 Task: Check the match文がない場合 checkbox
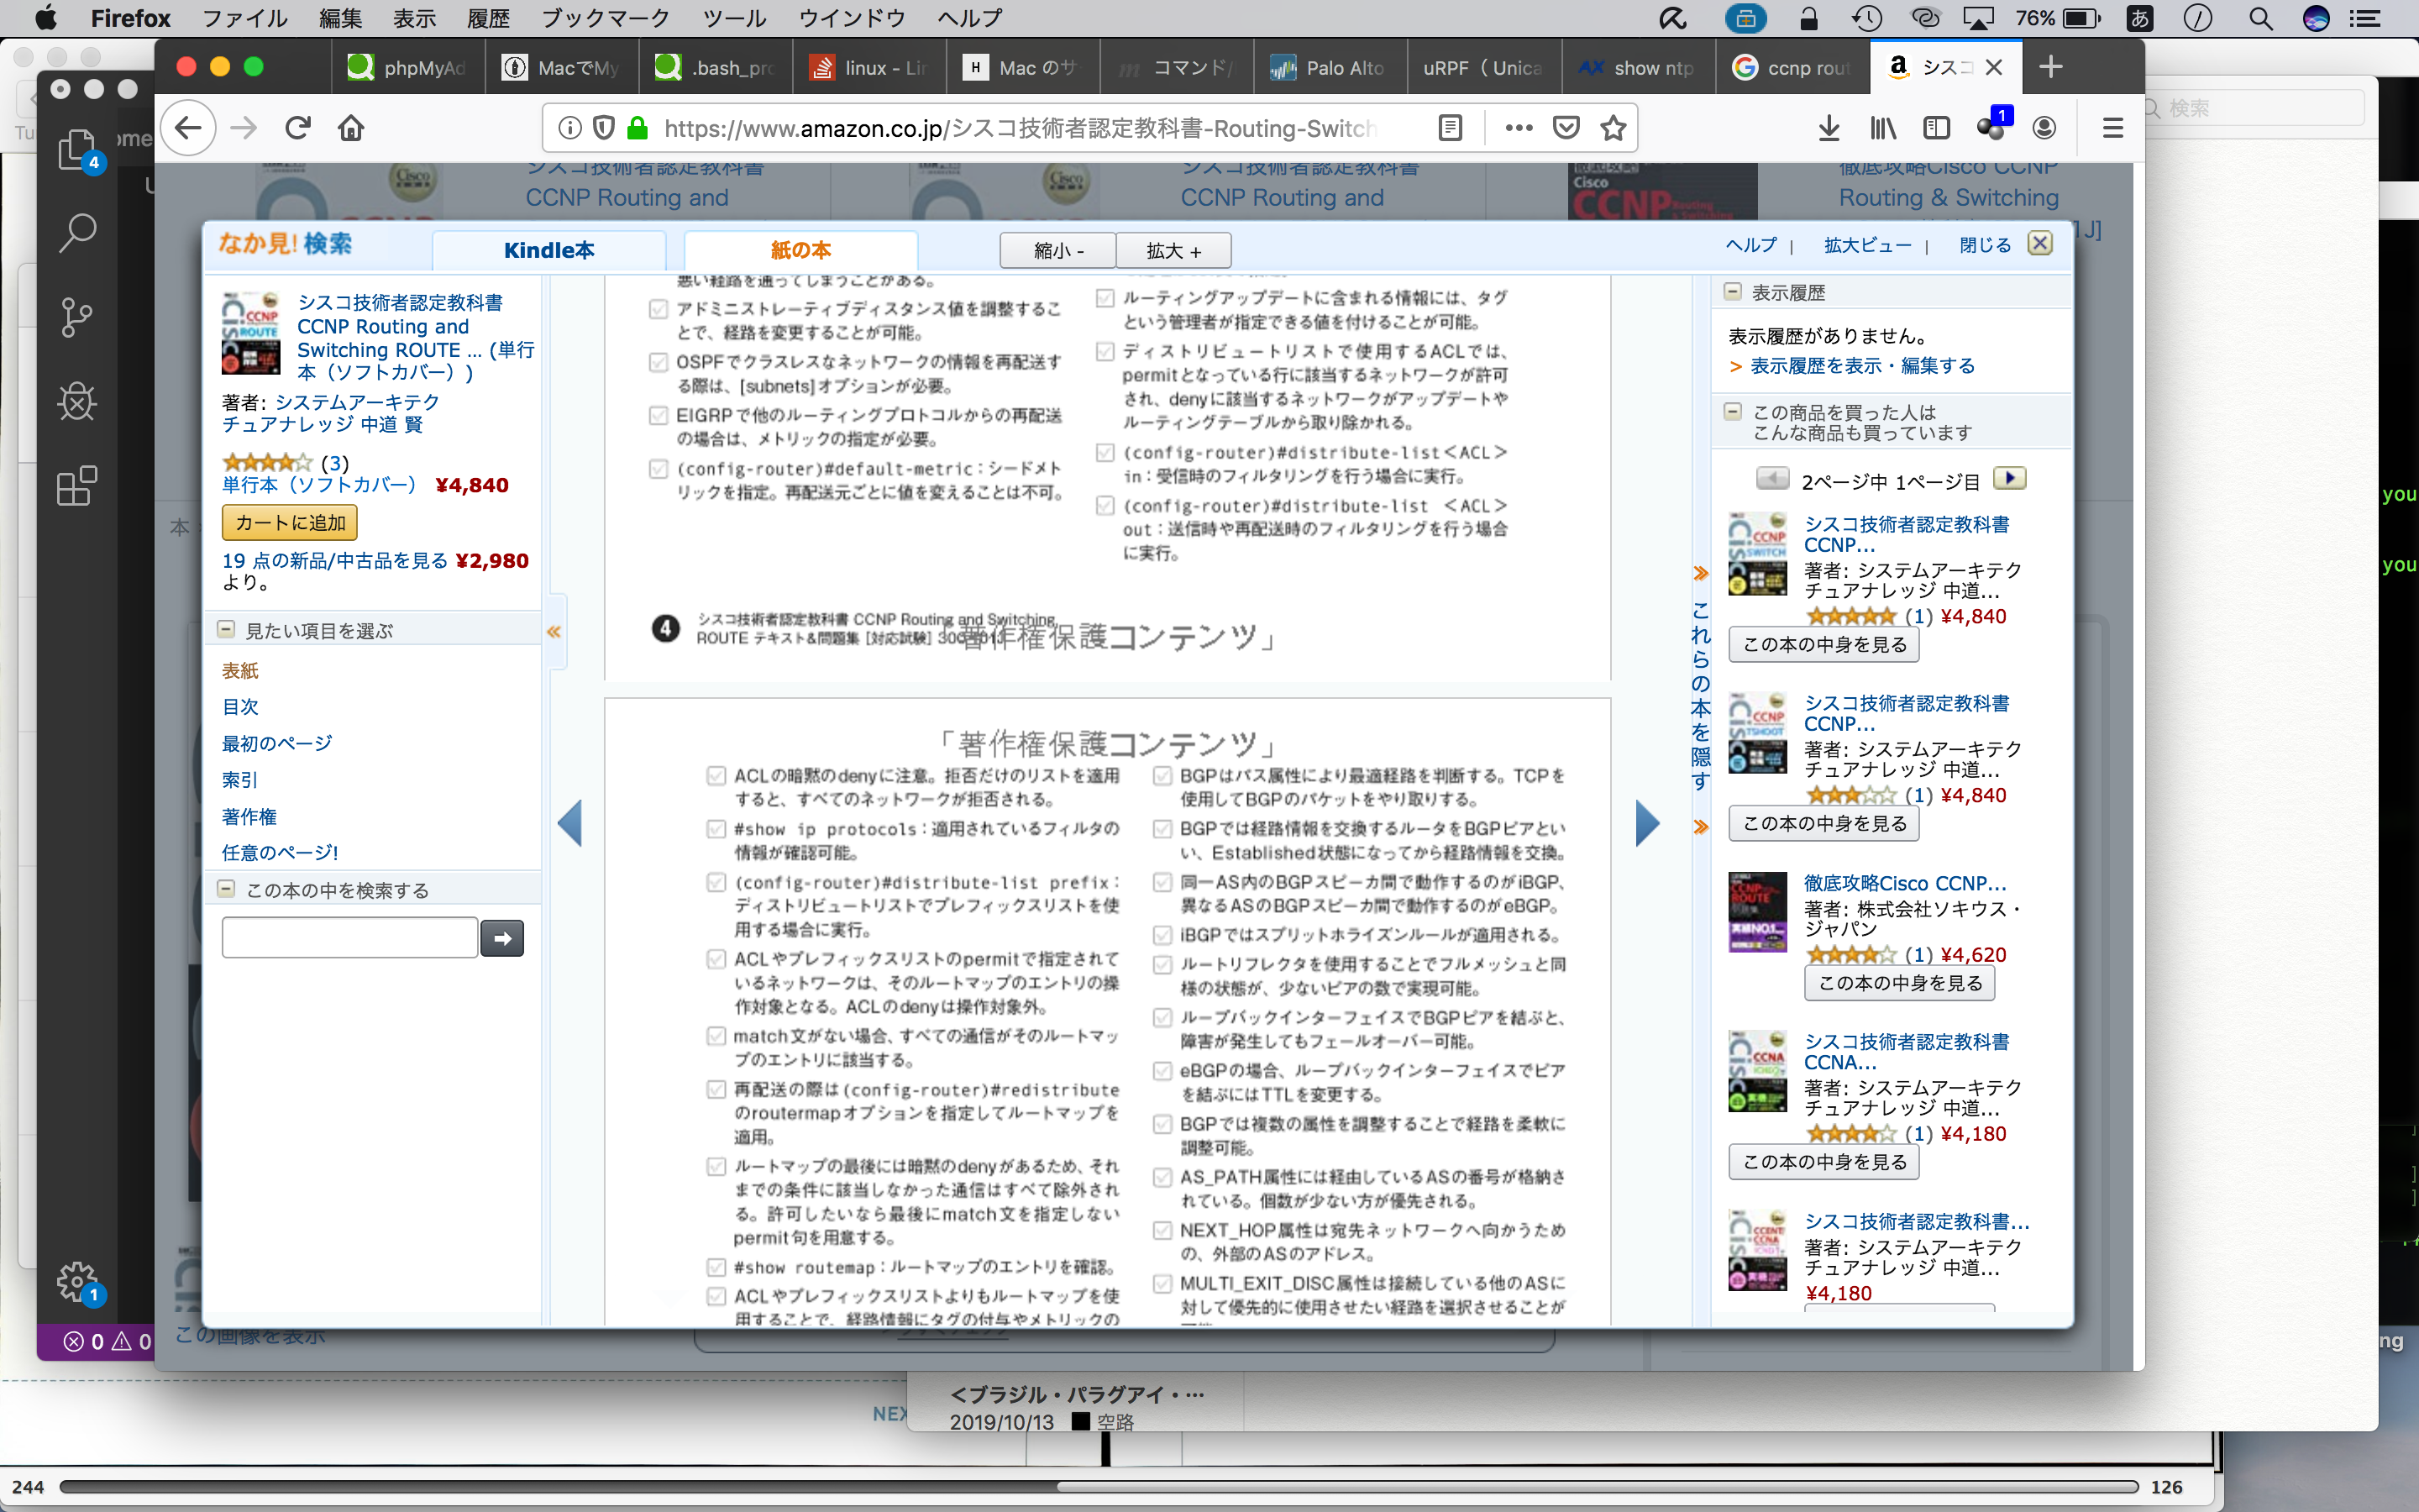[716, 1036]
